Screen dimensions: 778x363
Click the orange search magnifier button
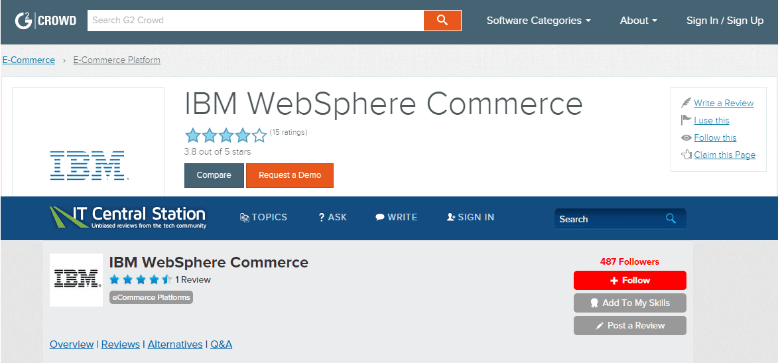[x=442, y=21]
